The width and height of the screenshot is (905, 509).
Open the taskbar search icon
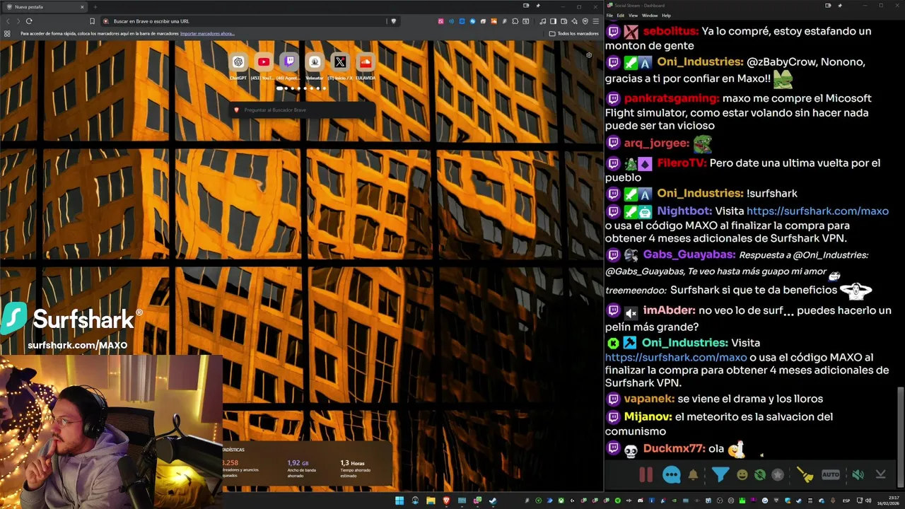click(x=415, y=501)
